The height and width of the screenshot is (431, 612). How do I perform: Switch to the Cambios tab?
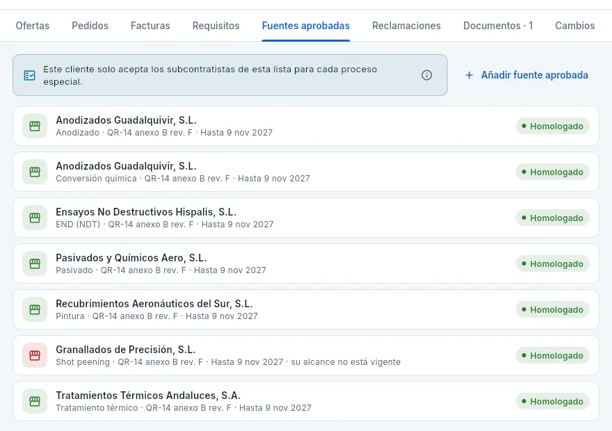575,26
